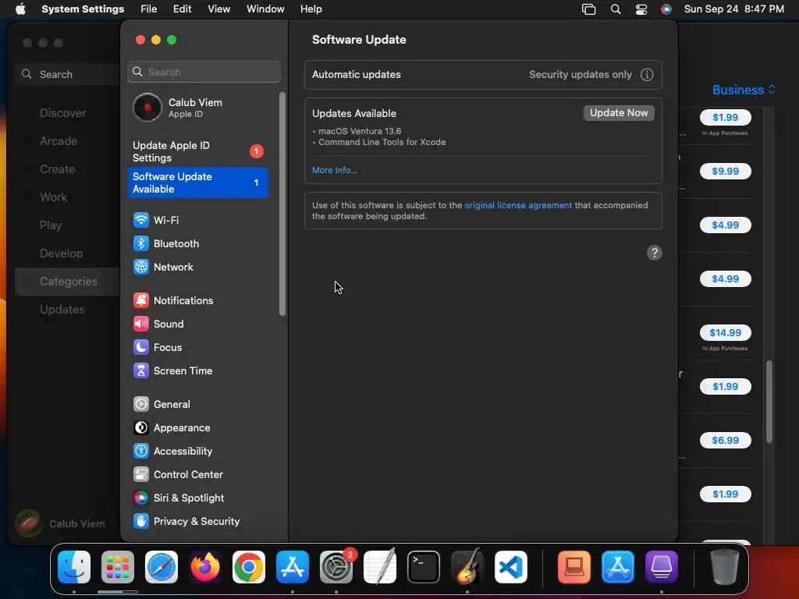Open the Window menu
Viewport: 799px width, 599px height.
coord(265,9)
